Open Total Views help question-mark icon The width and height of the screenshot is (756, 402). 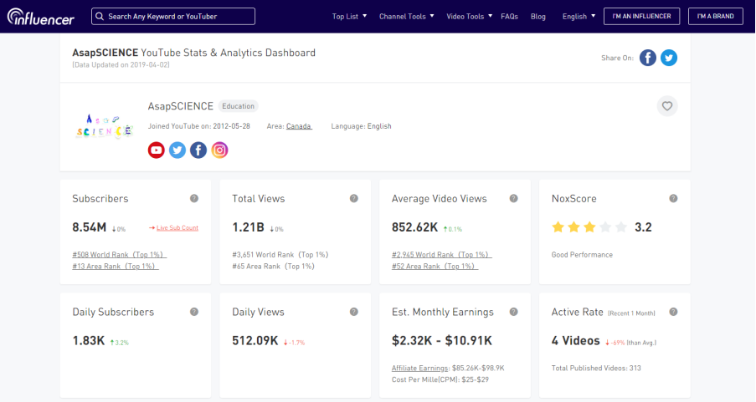tap(354, 198)
